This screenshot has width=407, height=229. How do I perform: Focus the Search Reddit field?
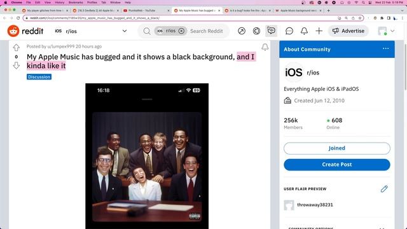206,31
